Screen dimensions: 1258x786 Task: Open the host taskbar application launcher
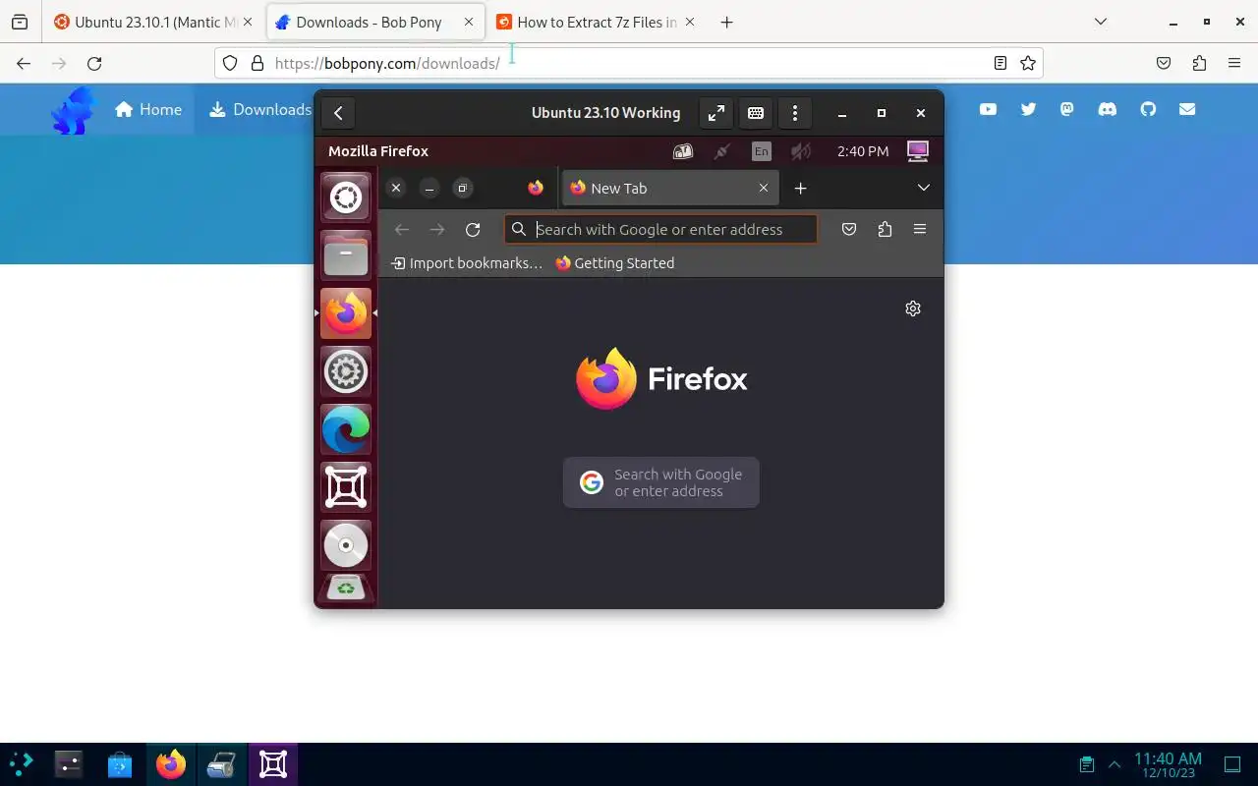22,763
